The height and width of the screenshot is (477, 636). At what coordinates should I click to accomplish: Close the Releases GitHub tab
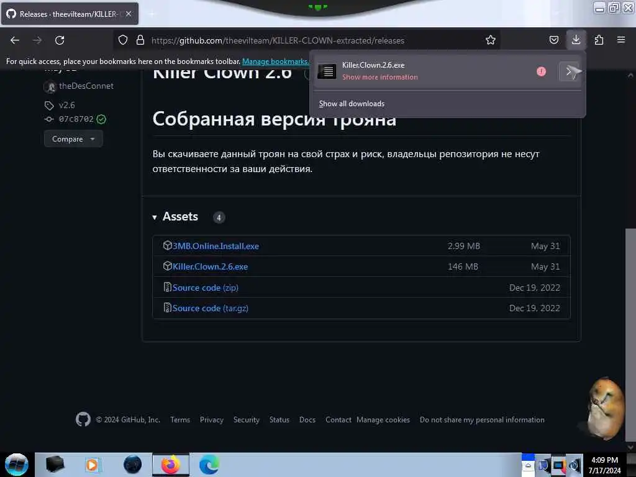click(x=128, y=14)
